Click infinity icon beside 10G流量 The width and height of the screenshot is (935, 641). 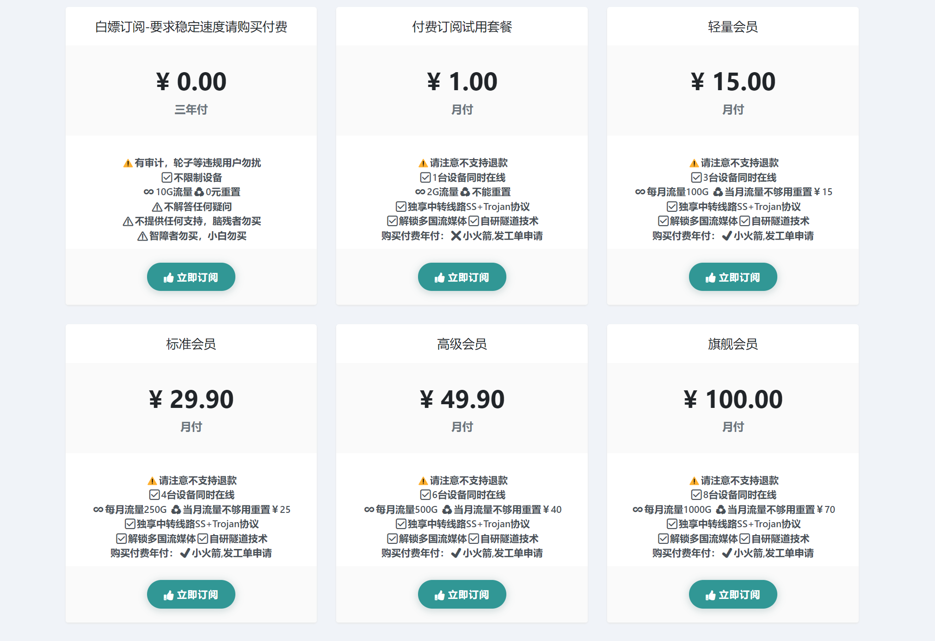tap(148, 192)
